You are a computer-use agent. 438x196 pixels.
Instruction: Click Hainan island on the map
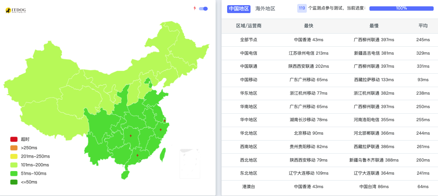(125, 174)
